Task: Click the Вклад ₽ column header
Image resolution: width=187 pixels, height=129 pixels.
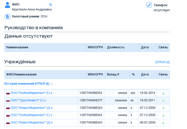Action: coord(113,74)
